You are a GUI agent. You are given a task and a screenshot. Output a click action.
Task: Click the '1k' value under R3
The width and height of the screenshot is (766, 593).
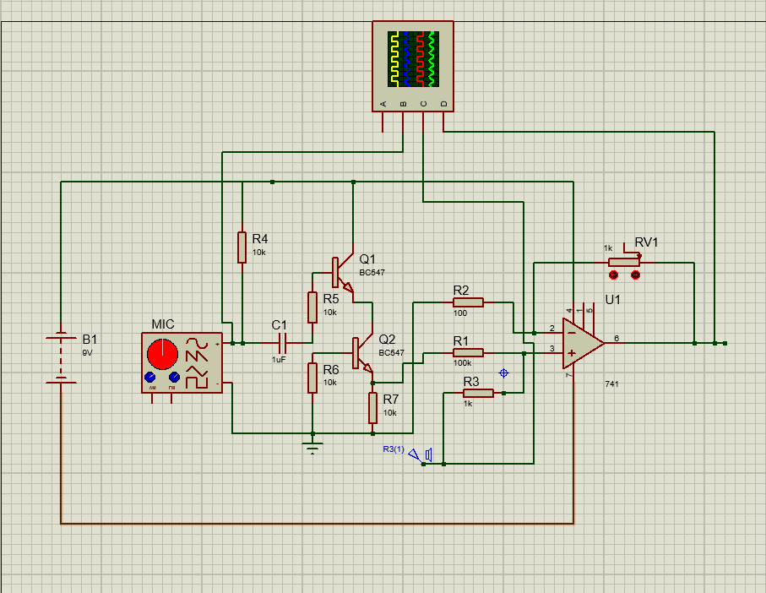coord(468,404)
